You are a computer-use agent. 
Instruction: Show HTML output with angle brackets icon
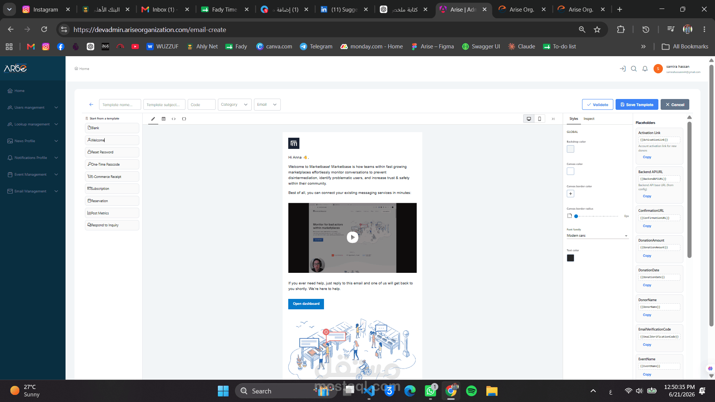(x=174, y=119)
